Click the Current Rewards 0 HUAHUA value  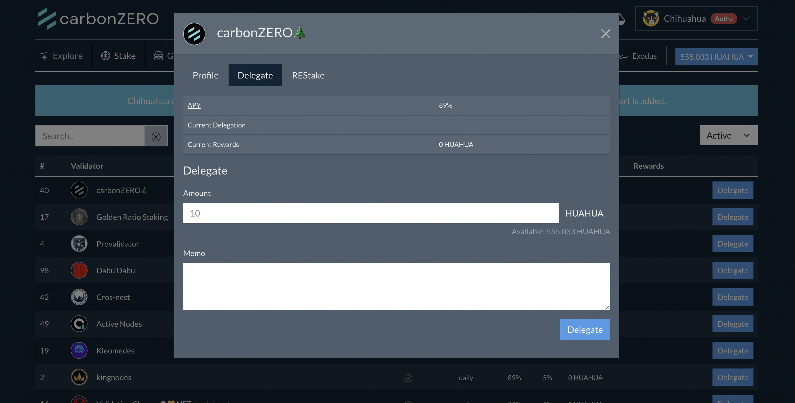point(456,144)
